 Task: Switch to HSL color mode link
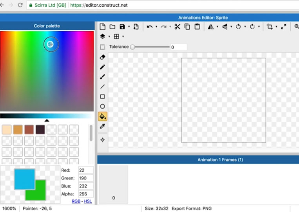point(88,201)
